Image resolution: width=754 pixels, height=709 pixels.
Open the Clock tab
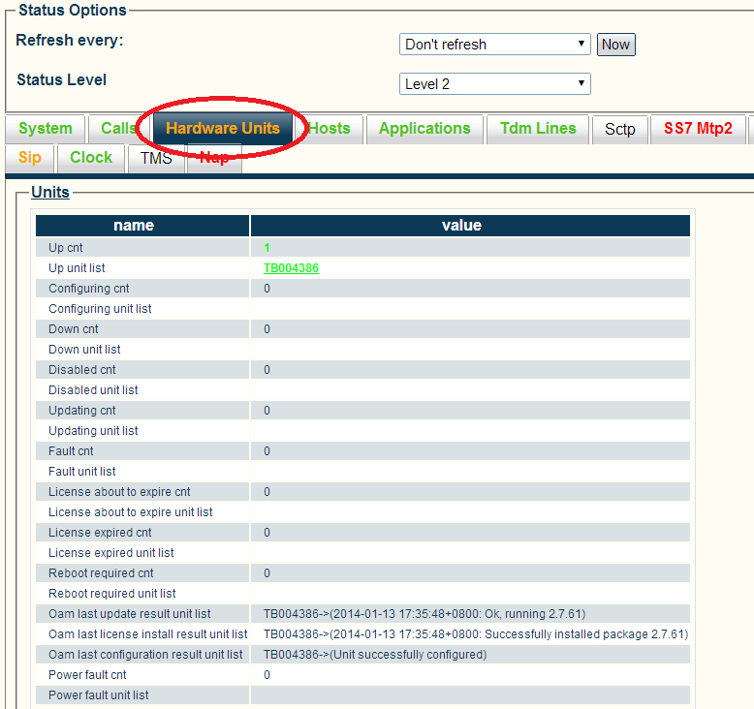(91, 158)
